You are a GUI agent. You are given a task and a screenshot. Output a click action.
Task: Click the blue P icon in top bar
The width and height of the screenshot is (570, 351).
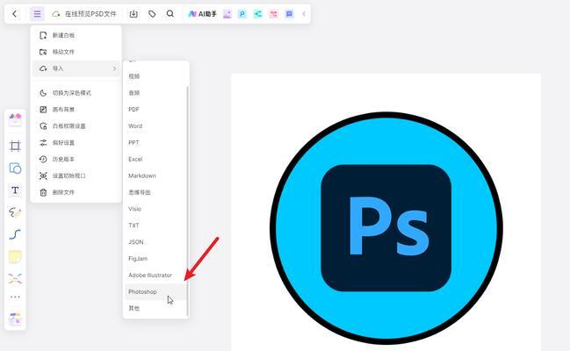click(x=242, y=14)
